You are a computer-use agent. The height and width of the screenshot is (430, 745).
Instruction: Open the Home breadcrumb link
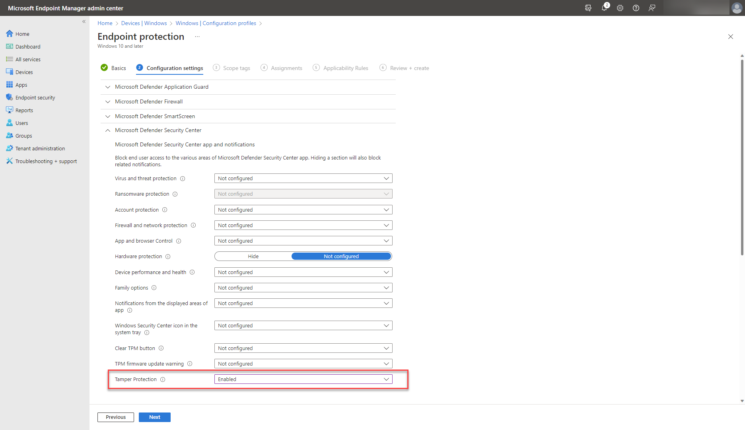105,23
